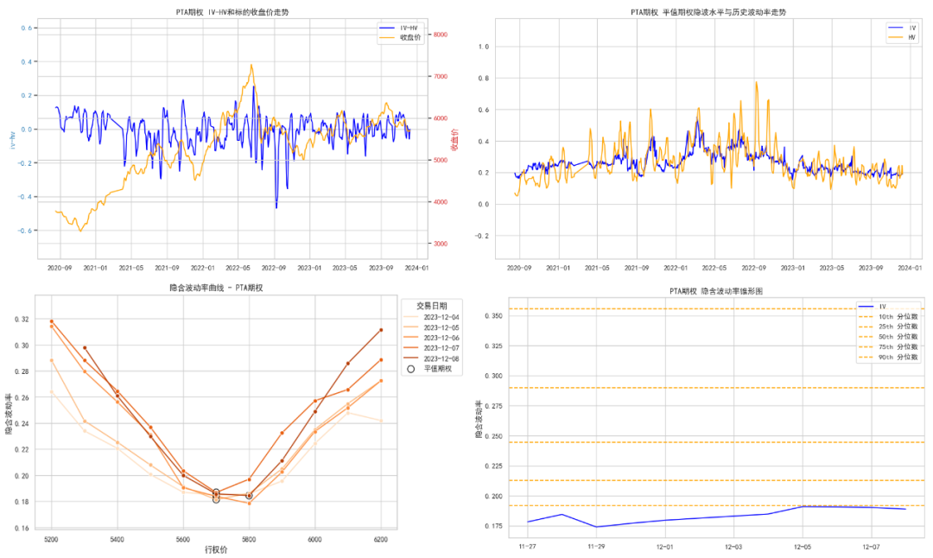Click the '2022-05' date tick in IV-HV chart

(x=238, y=268)
